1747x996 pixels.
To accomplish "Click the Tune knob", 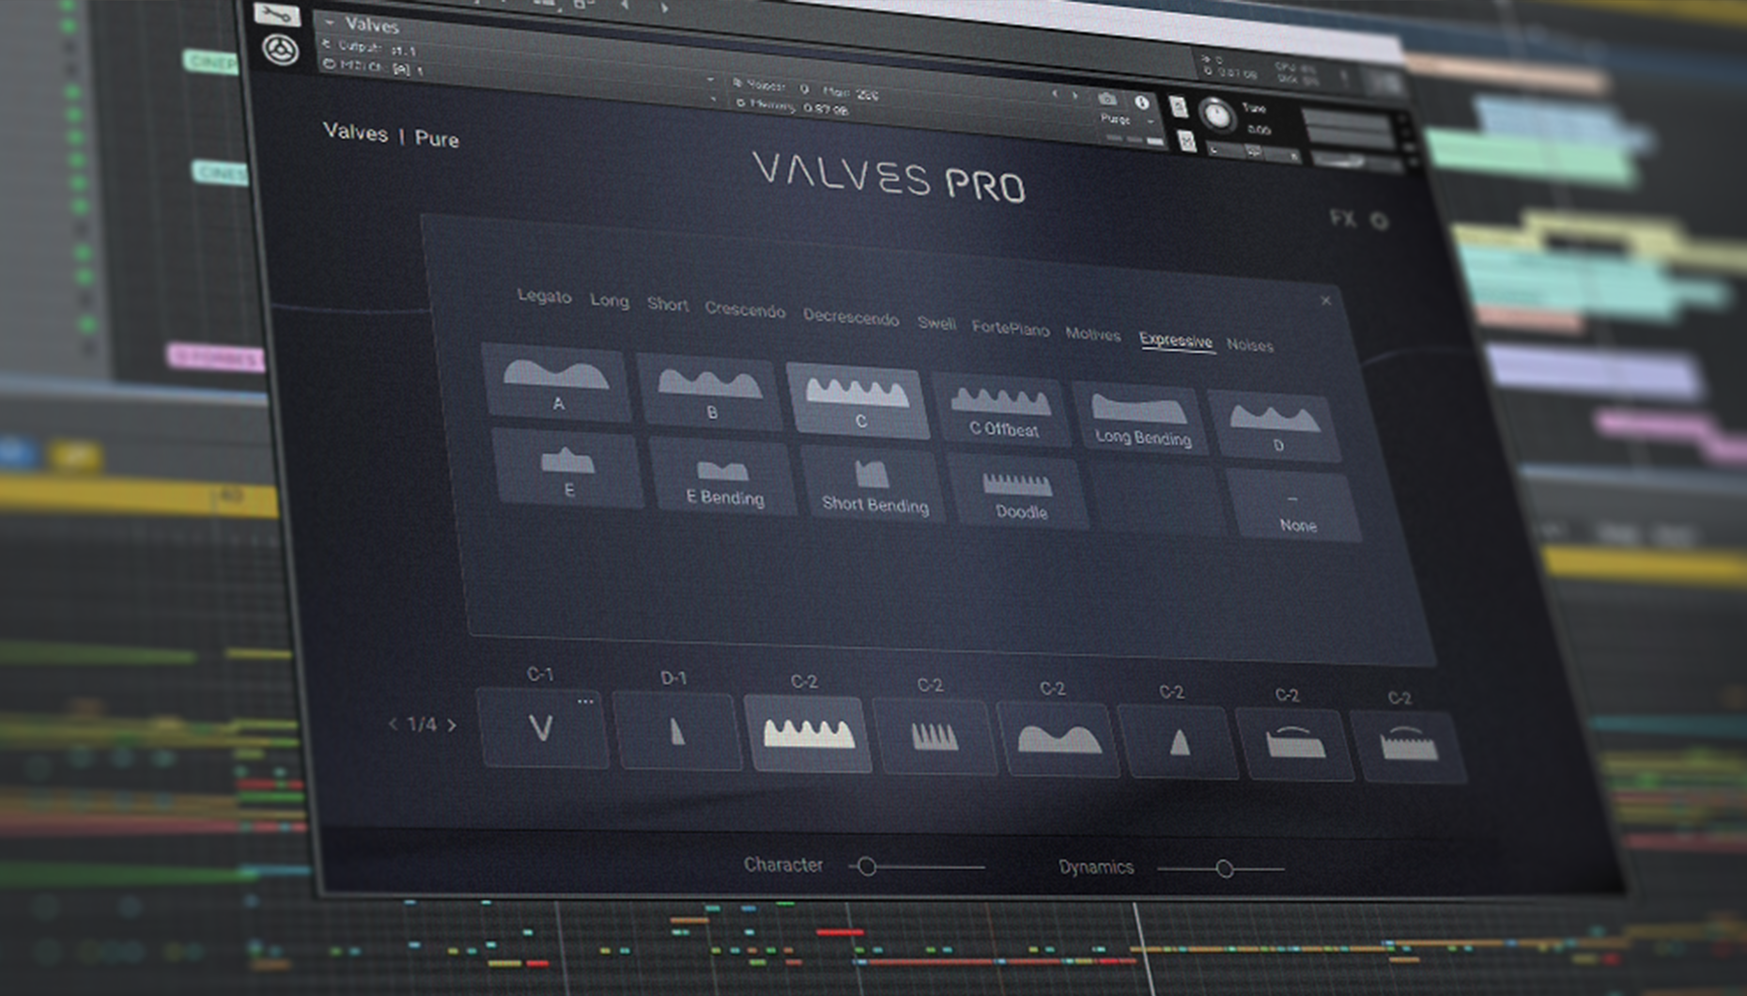I will coord(1217,117).
